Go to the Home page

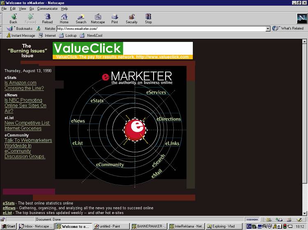(64, 19)
